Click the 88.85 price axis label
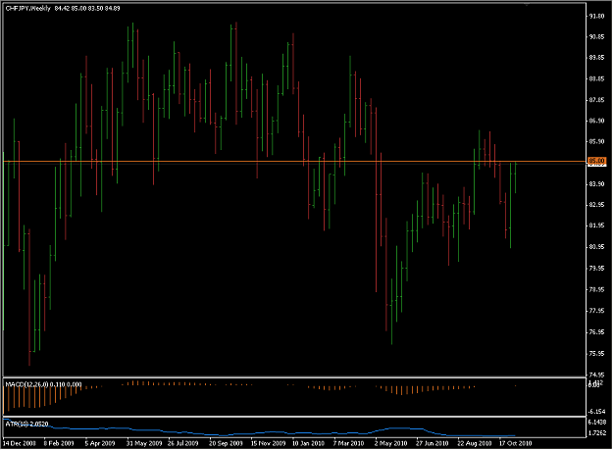The width and height of the screenshot is (613, 450). pyautogui.click(x=597, y=78)
